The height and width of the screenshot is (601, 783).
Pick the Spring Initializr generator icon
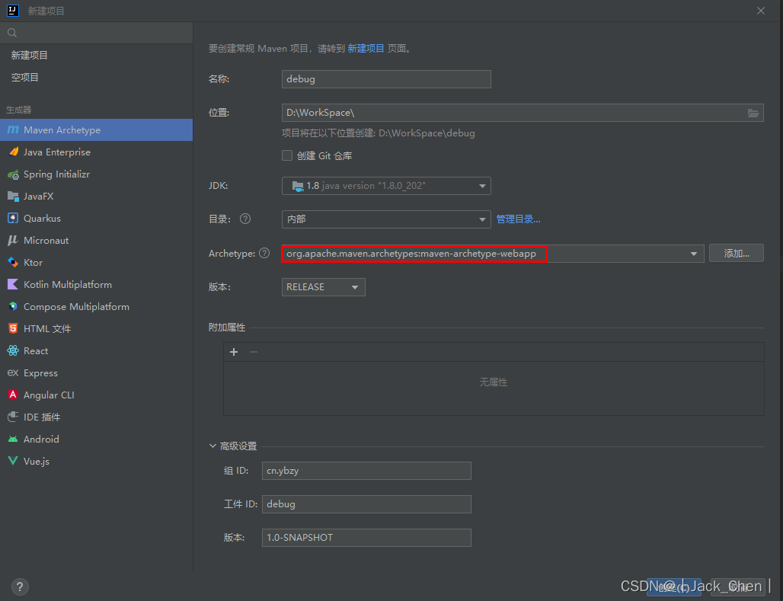[x=14, y=174]
